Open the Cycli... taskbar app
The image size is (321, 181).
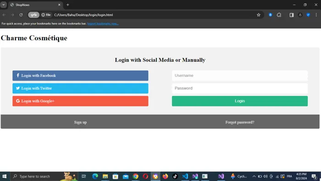pyautogui.click(x=239, y=176)
